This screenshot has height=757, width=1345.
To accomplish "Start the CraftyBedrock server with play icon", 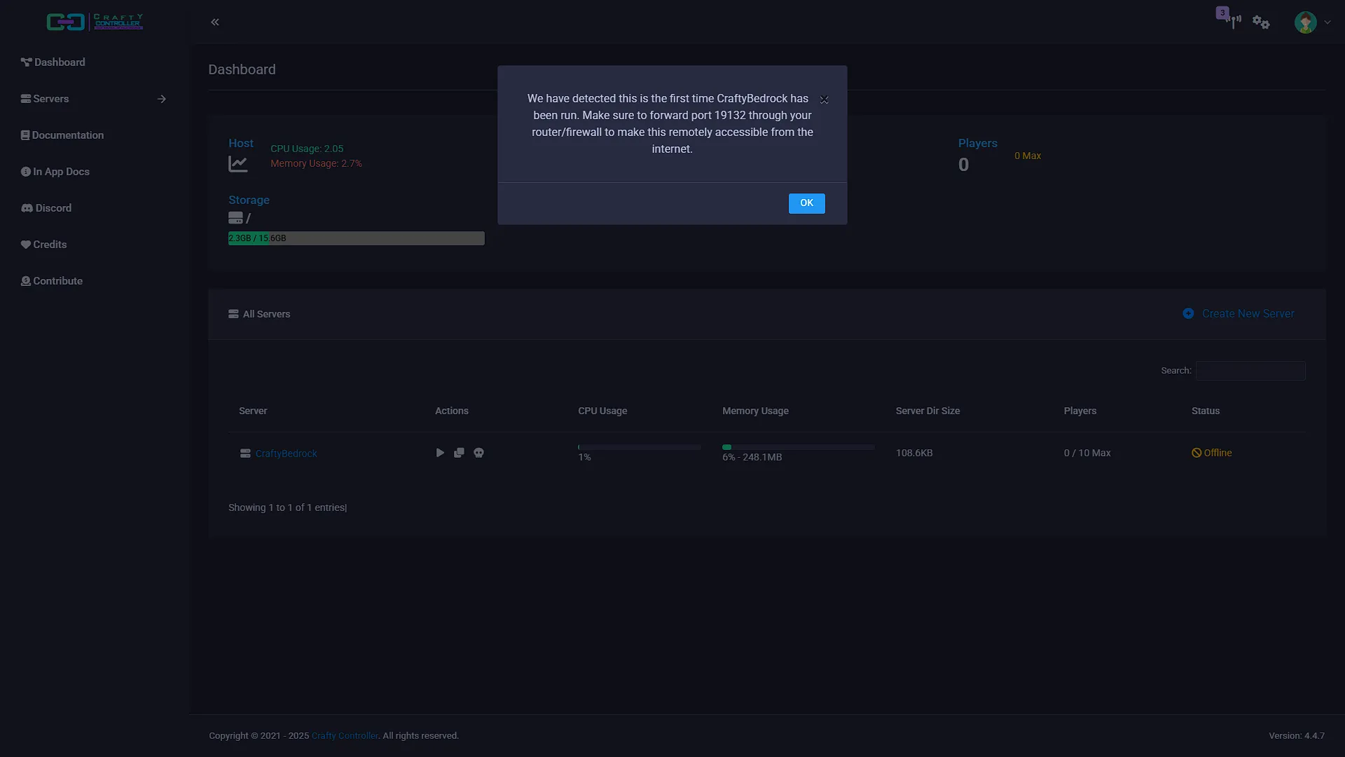I will tap(440, 453).
